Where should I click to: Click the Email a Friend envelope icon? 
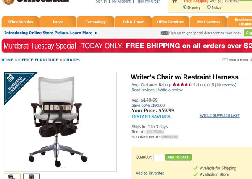click(225, 60)
